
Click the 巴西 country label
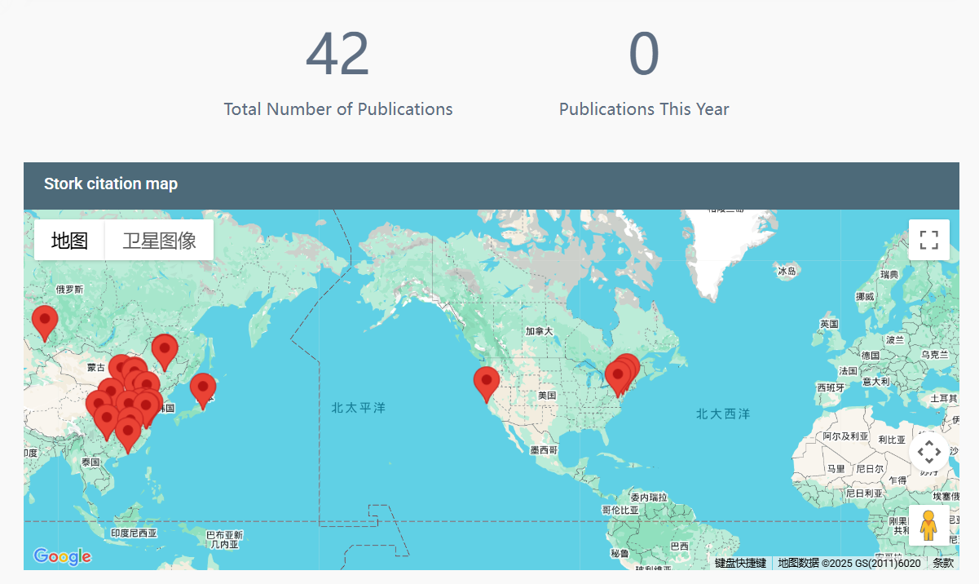click(x=678, y=546)
